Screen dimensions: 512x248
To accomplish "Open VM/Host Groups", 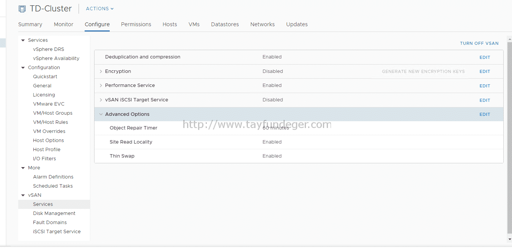I will [53, 113].
